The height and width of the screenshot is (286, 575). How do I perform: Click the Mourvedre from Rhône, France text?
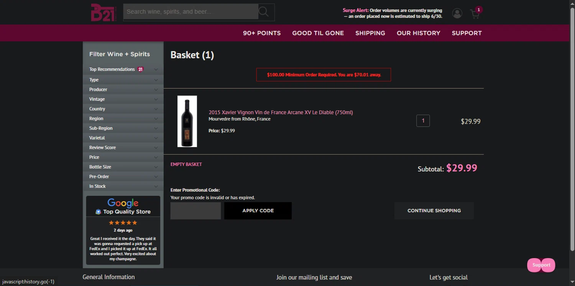(240, 119)
